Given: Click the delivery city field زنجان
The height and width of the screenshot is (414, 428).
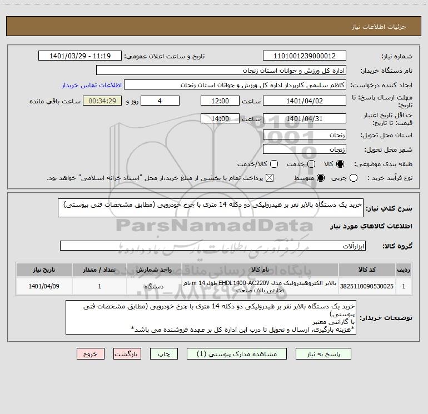Looking at the screenshot, I should pyautogui.click(x=305, y=149).
